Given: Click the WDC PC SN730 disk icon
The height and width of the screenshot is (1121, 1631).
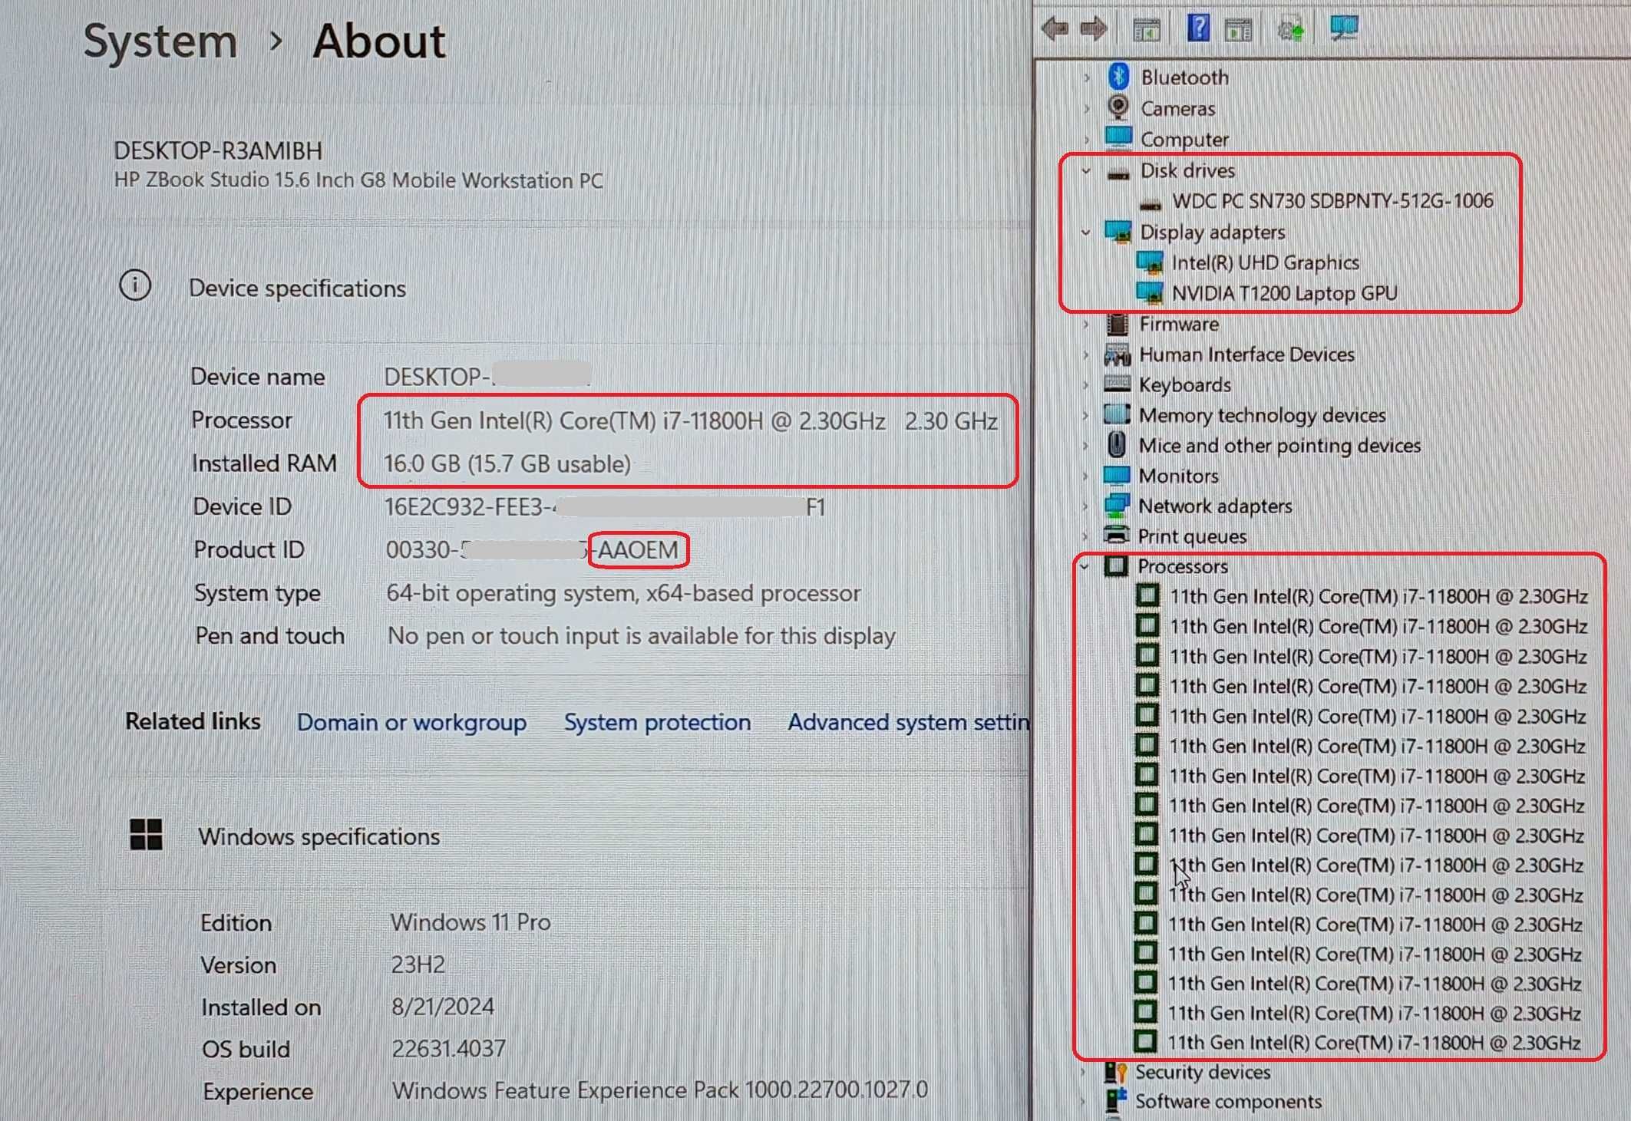Looking at the screenshot, I should 1151,203.
